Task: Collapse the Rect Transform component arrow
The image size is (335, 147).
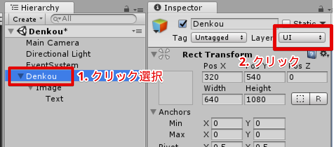Action: tap(154, 54)
